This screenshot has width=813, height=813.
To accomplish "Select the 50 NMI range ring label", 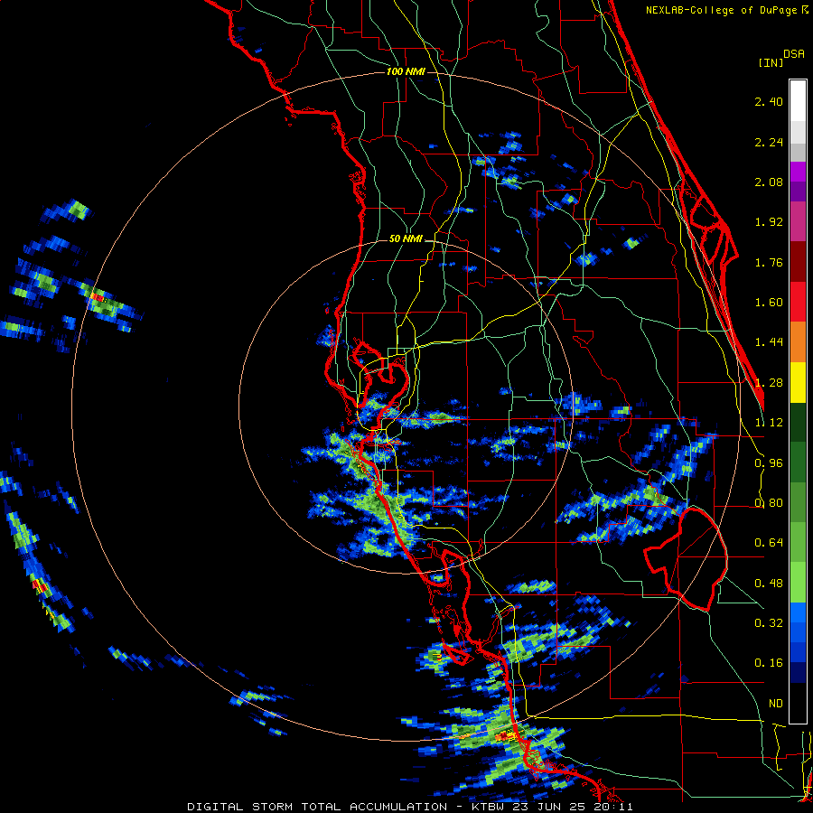I will (x=406, y=238).
